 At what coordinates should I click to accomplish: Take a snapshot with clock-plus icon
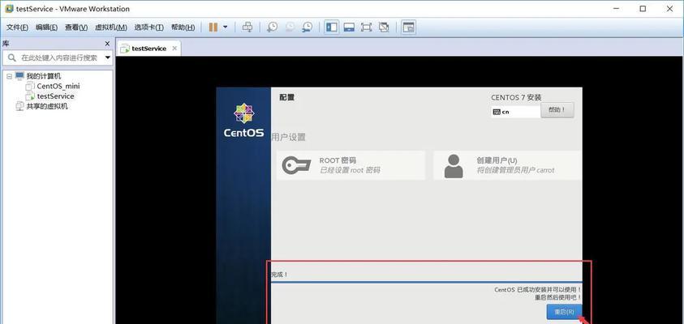point(272,27)
